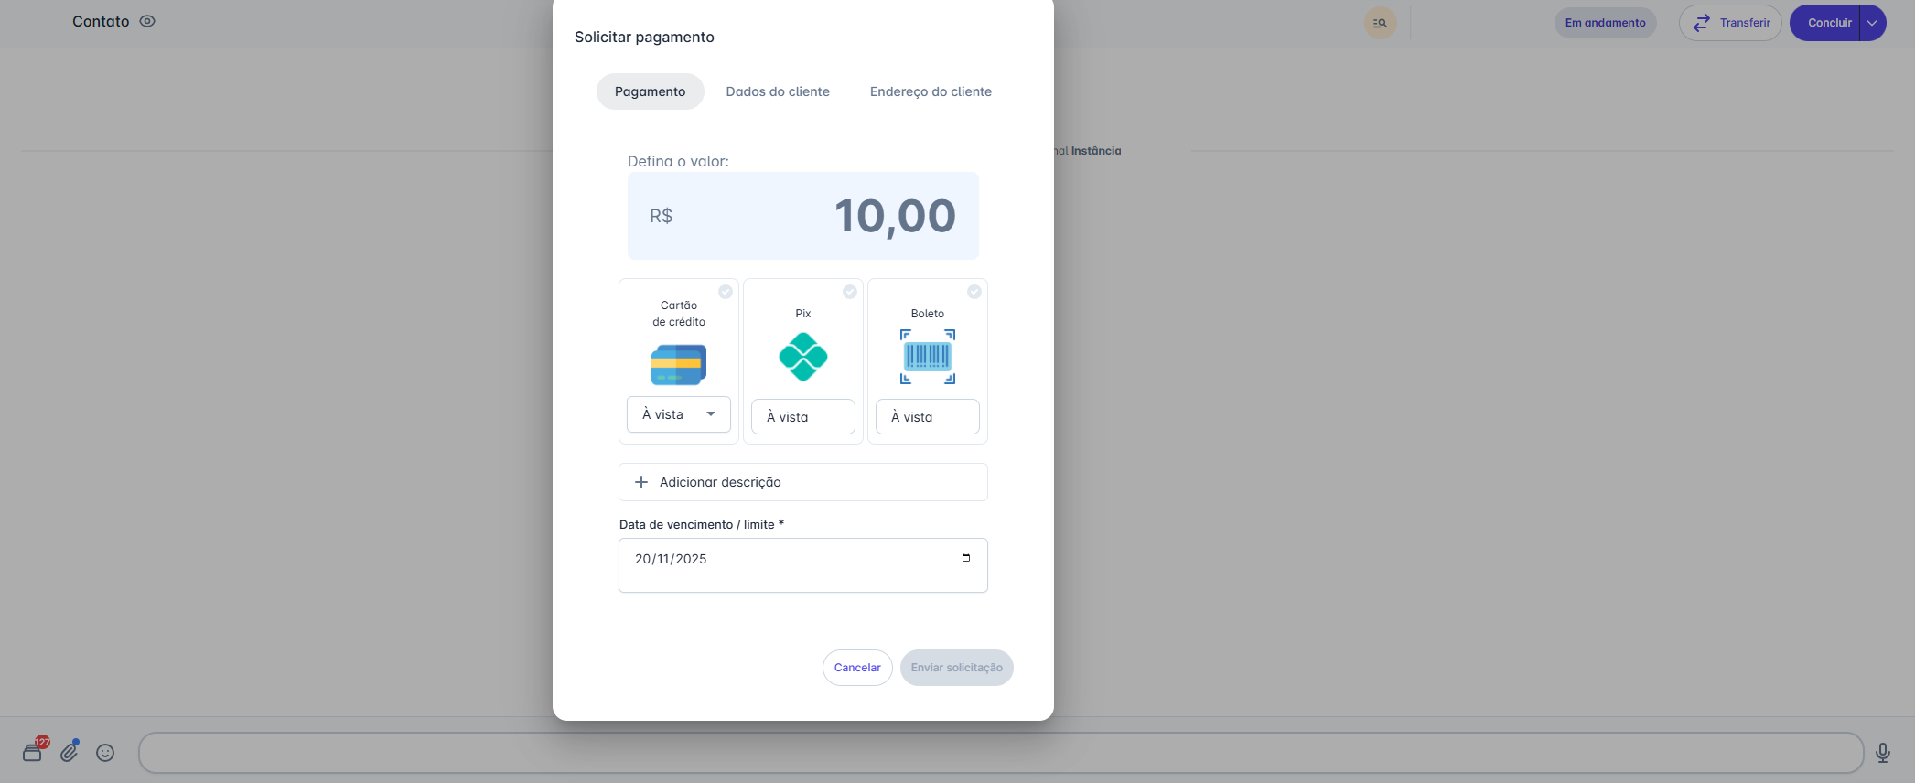The width and height of the screenshot is (1915, 783).
Task: Click Adicionar descrição row
Action: point(803,482)
